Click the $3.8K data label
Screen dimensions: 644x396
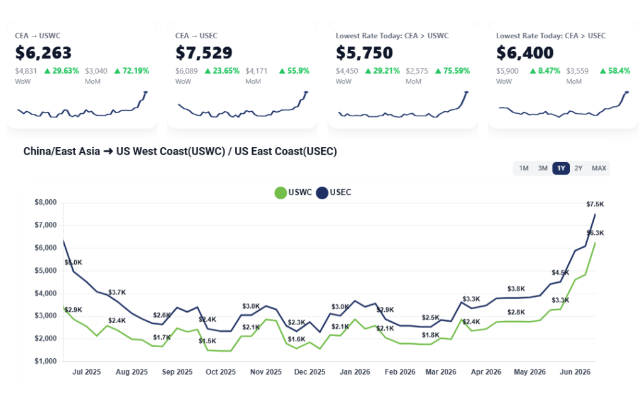click(516, 289)
